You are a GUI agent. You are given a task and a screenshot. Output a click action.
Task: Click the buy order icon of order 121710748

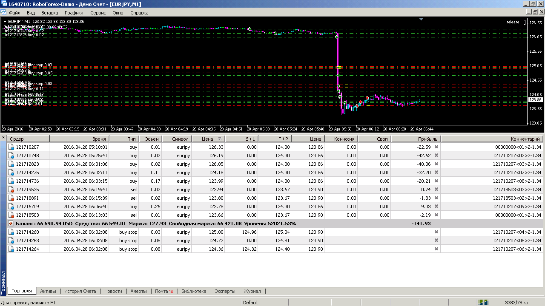point(11,156)
